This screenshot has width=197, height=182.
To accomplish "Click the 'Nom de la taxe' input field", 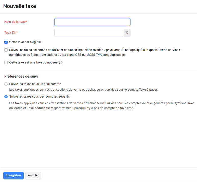I will (x=92, y=22).
